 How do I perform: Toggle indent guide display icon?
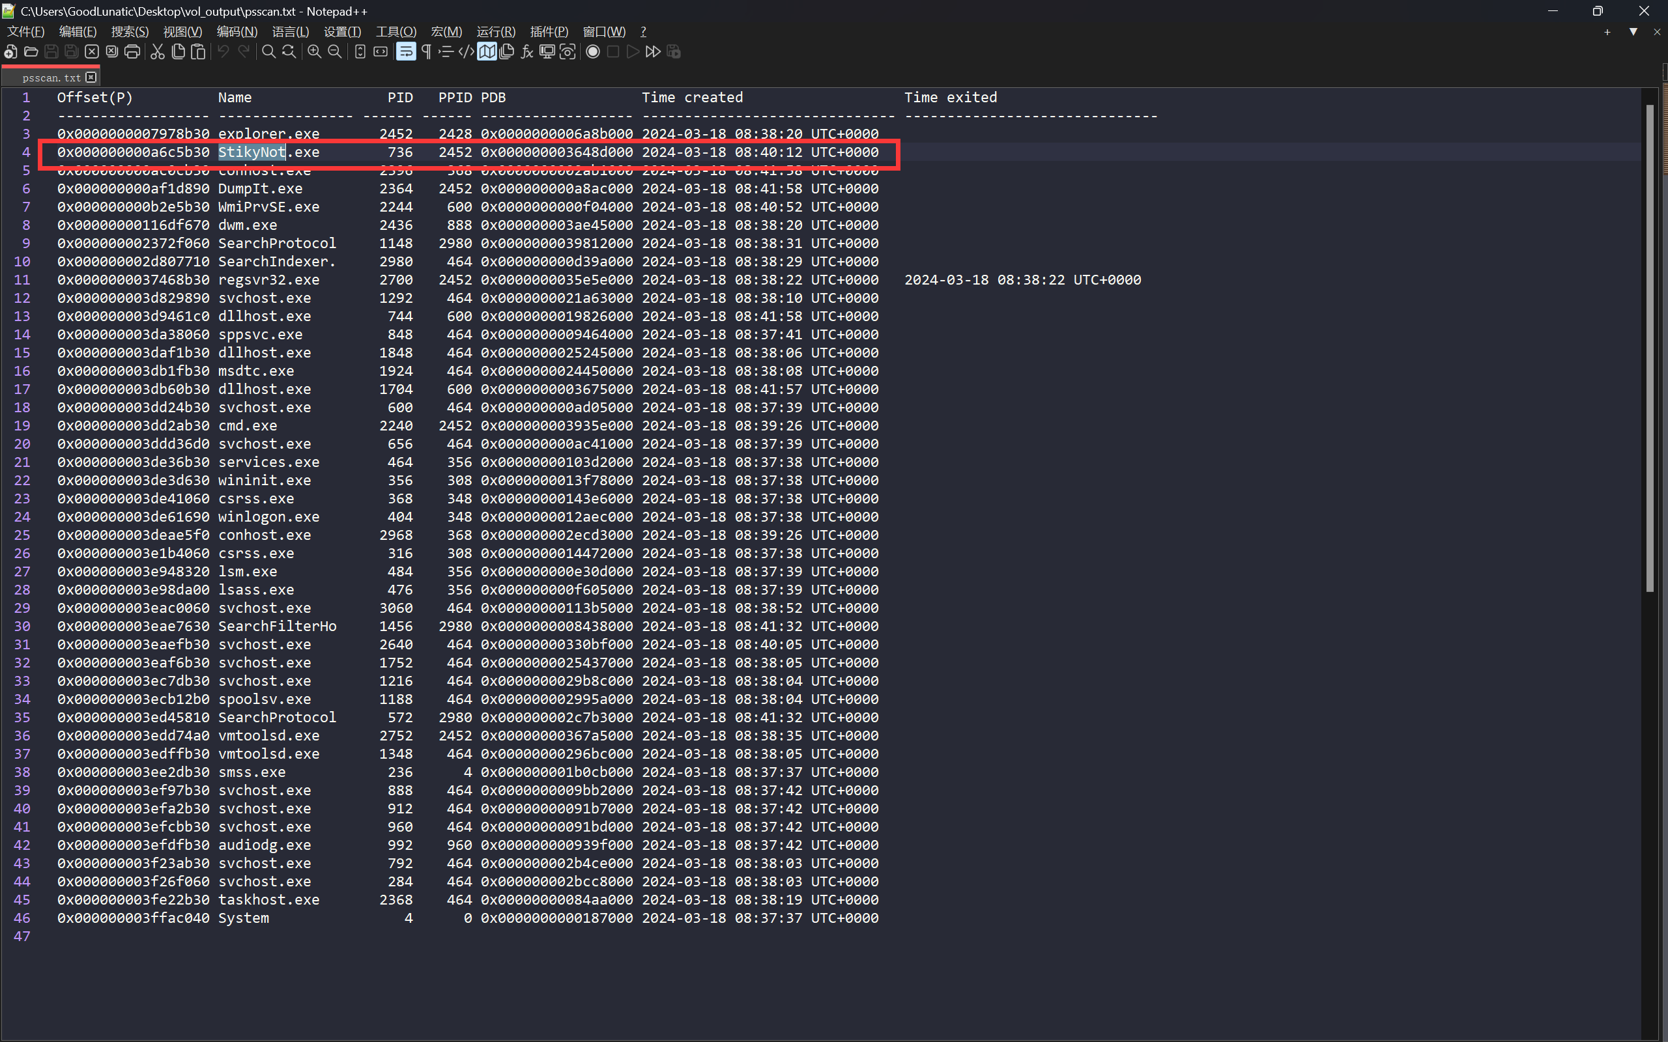point(446,51)
